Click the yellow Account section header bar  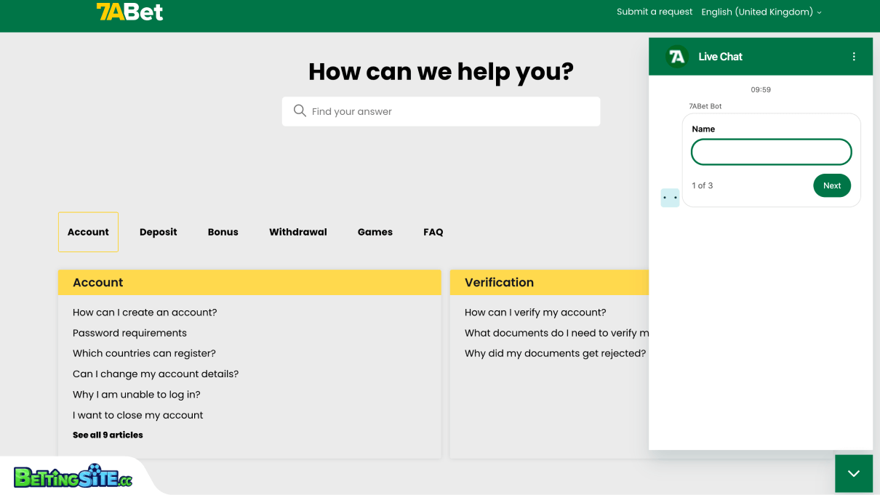coord(249,282)
